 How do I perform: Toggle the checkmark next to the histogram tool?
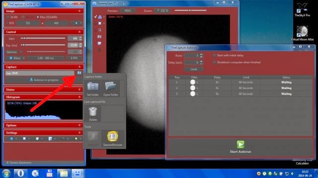(95, 17)
